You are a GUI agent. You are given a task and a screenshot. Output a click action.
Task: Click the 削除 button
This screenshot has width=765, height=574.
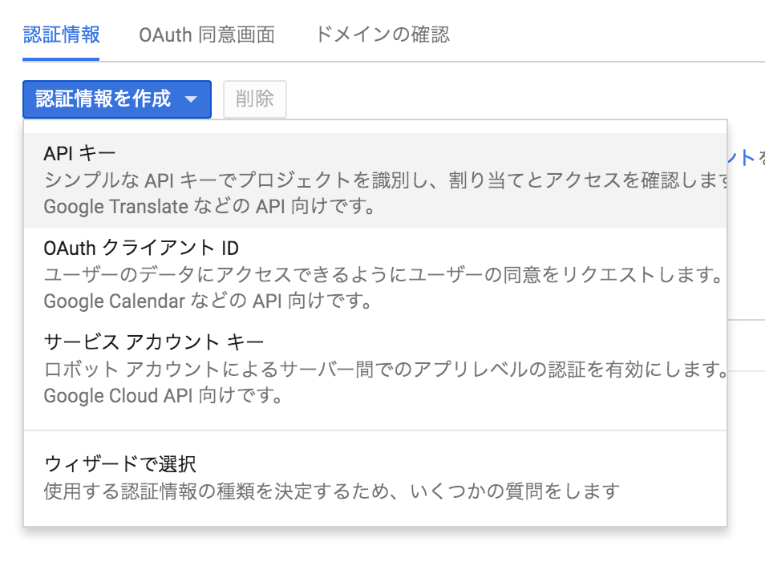254,99
